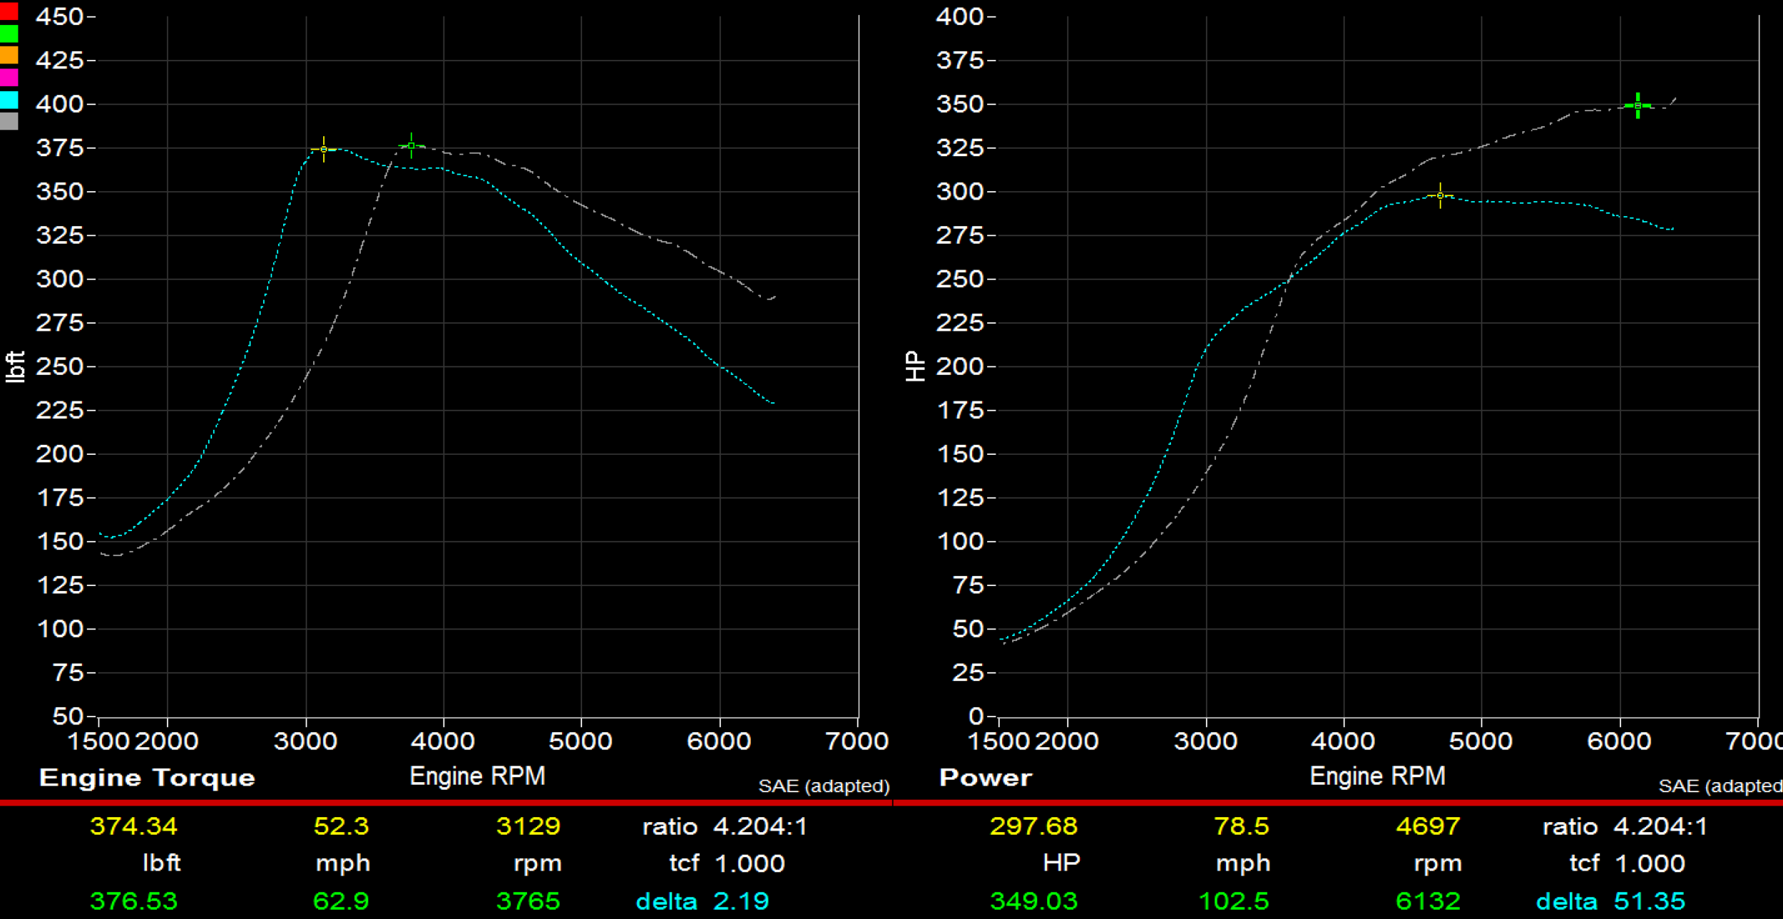The width and height of the screenshot is (1783, 919).
Task: Click the yellow peak power cursor marker
Action: [x=1440, y=195]
